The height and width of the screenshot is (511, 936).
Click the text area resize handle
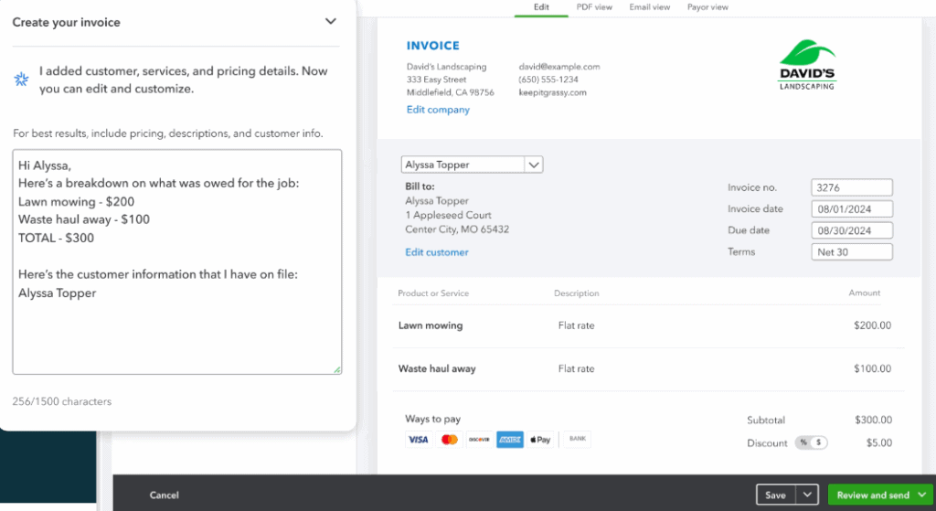click(337, 370)
